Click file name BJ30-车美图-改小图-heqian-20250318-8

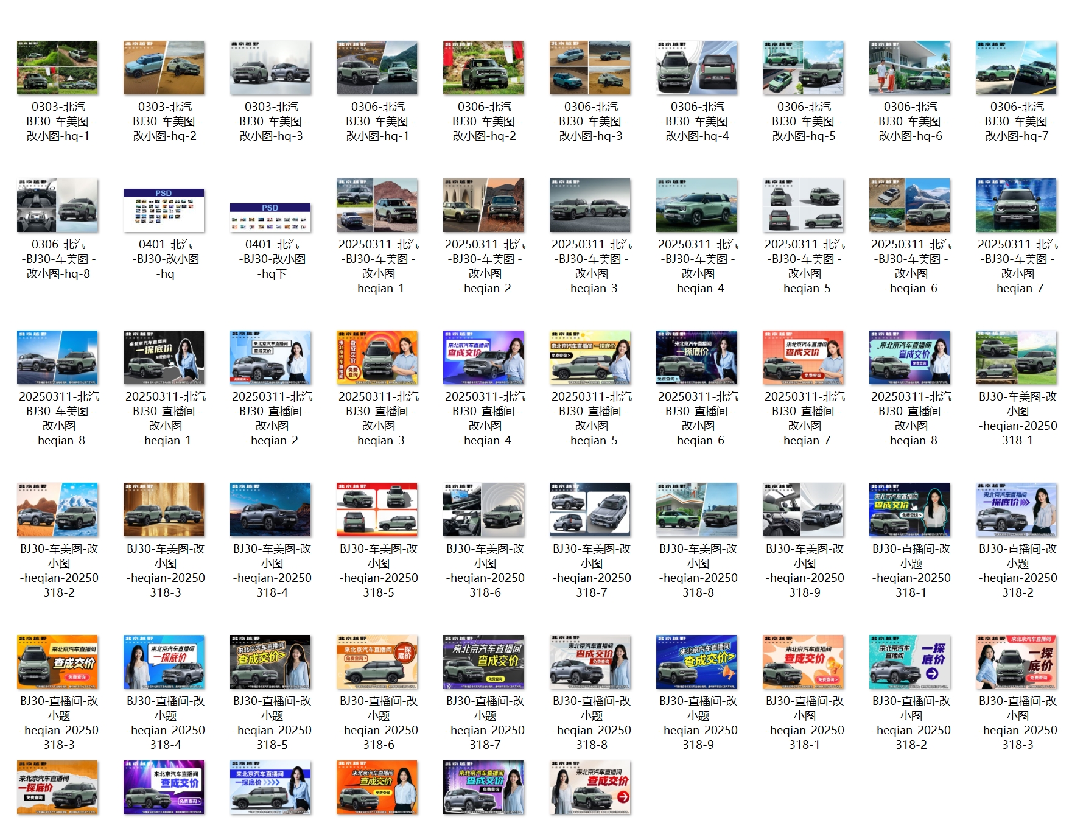(x=698, y=570)
